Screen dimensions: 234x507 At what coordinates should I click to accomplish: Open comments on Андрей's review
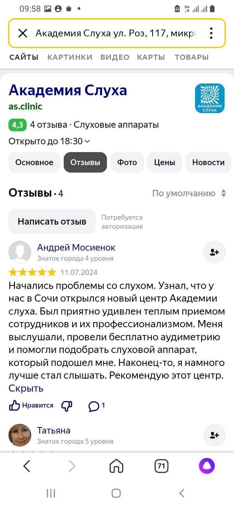[x=97, y=405]
